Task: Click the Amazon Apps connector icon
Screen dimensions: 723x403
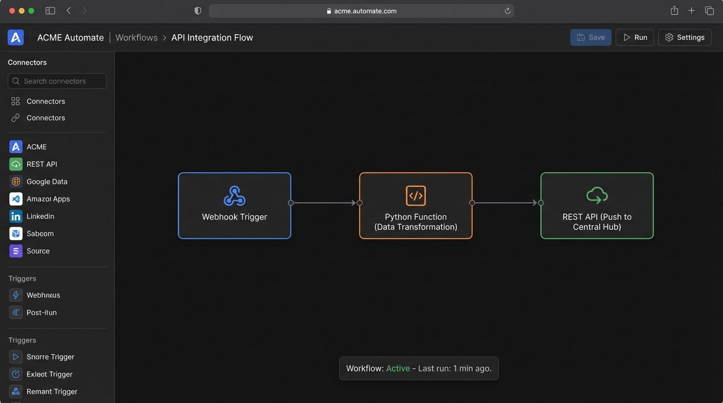Action: click(x=16, y=199)
